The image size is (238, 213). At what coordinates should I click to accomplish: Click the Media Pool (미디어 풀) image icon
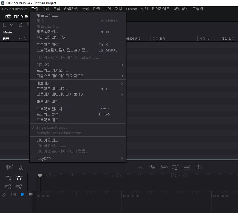coord(8,17)
